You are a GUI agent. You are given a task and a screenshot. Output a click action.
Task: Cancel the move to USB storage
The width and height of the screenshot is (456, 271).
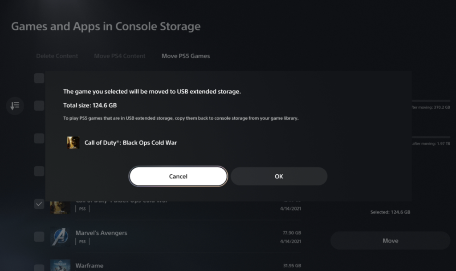(178, 176)
